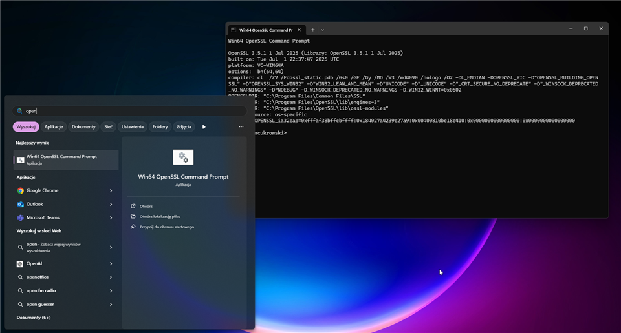Expand the Microsoft Teams result chevron
This screenshot has height=333, width=621.
tap(111, 217)
